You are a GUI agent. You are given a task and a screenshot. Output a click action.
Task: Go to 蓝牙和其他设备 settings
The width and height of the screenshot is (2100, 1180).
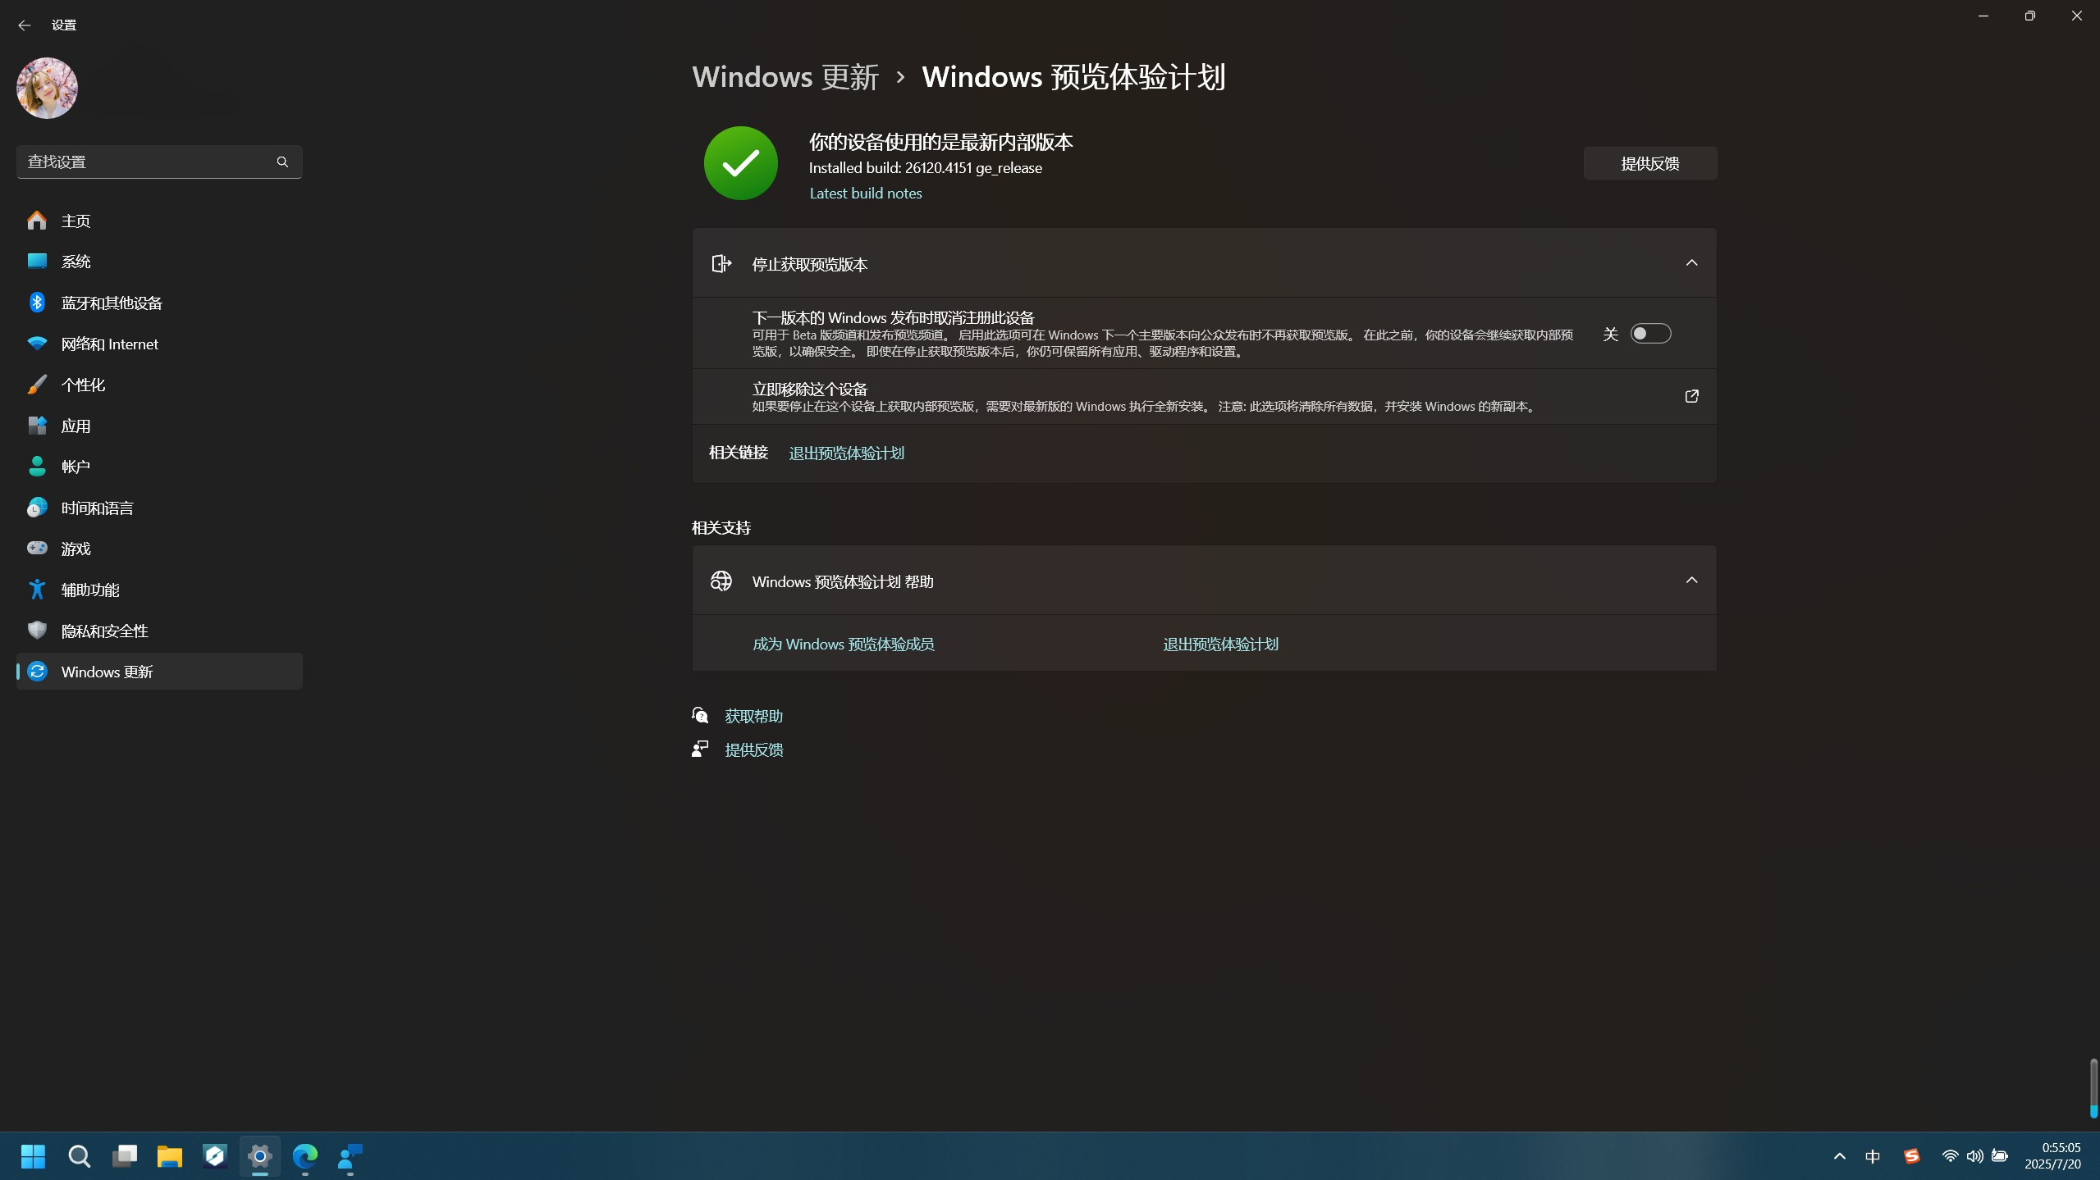click(159, 303)
